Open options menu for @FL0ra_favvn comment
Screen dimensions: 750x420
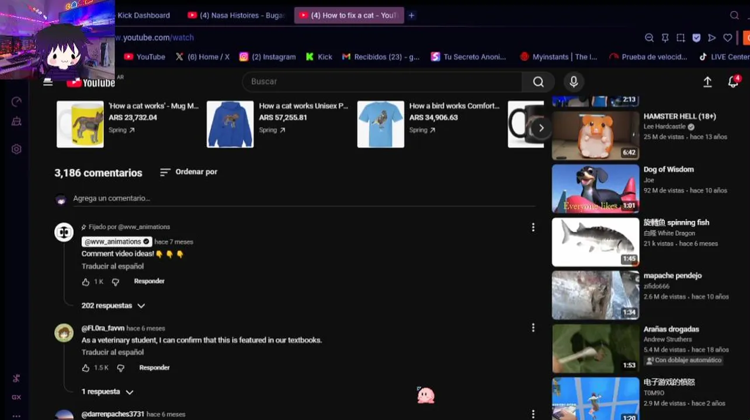[x=533, y=328]
